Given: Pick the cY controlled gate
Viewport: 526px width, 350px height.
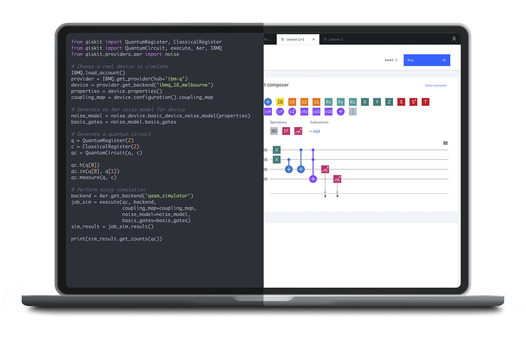Looking at the screenshot, I should (280, 112).
